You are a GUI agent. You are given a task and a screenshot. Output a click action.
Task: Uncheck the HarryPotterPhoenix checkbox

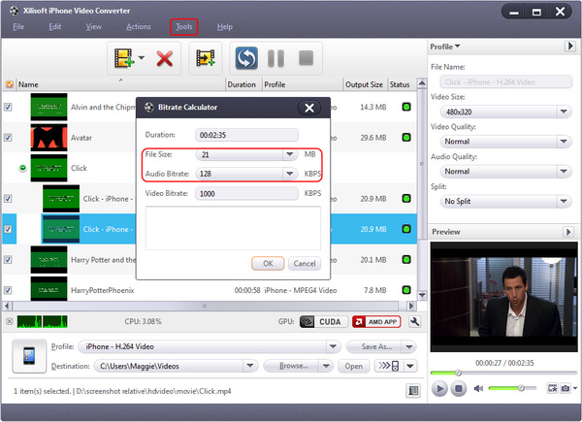pyautogui.click(x=8, y=290)
